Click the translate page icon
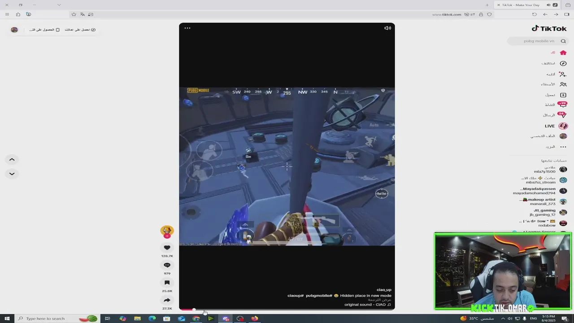Viewport: 574px width, 323px height. pos(83,14)
